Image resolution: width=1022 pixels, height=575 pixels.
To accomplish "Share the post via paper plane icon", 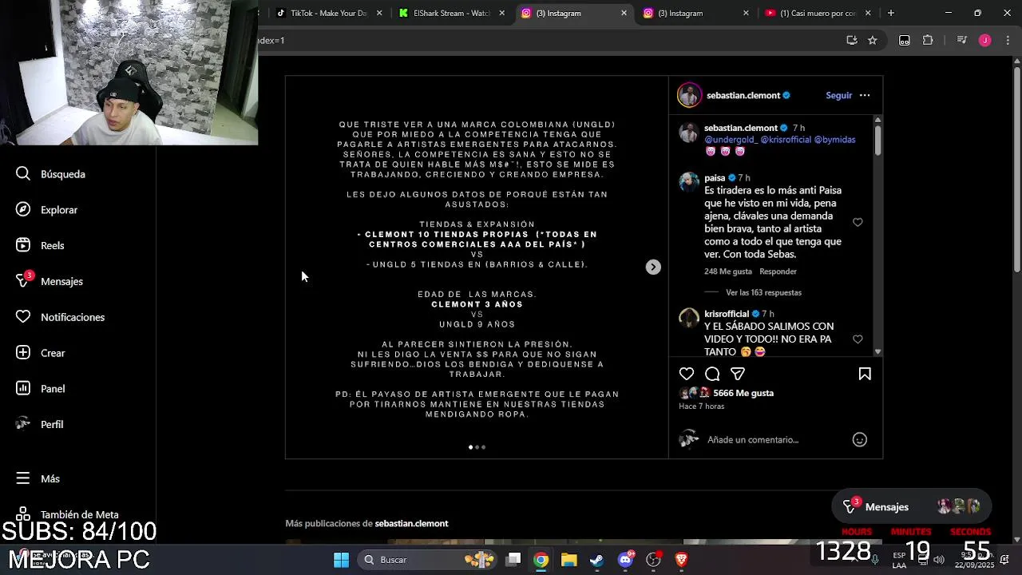I will (738, 374).
